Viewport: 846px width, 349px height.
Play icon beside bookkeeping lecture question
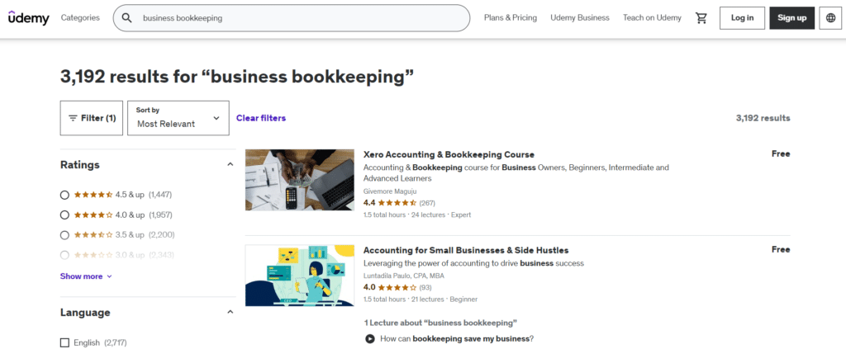pos(369,339)
